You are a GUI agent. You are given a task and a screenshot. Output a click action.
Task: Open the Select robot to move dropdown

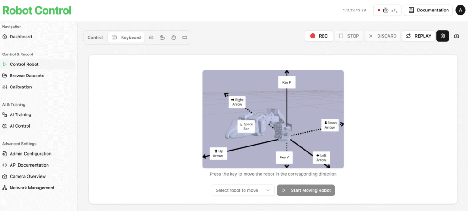tap(243, 190)
